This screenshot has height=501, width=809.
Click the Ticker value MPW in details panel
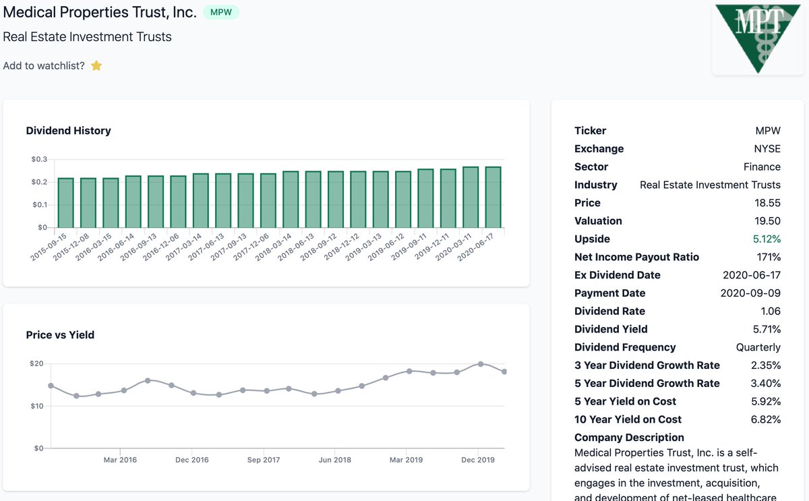pos(768,131)
